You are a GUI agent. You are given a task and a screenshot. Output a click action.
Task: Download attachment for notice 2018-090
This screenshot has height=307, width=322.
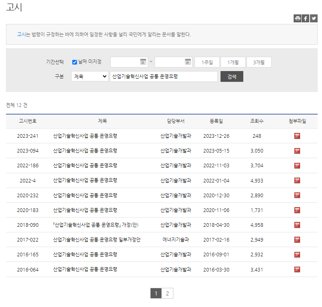coord(297,225)
